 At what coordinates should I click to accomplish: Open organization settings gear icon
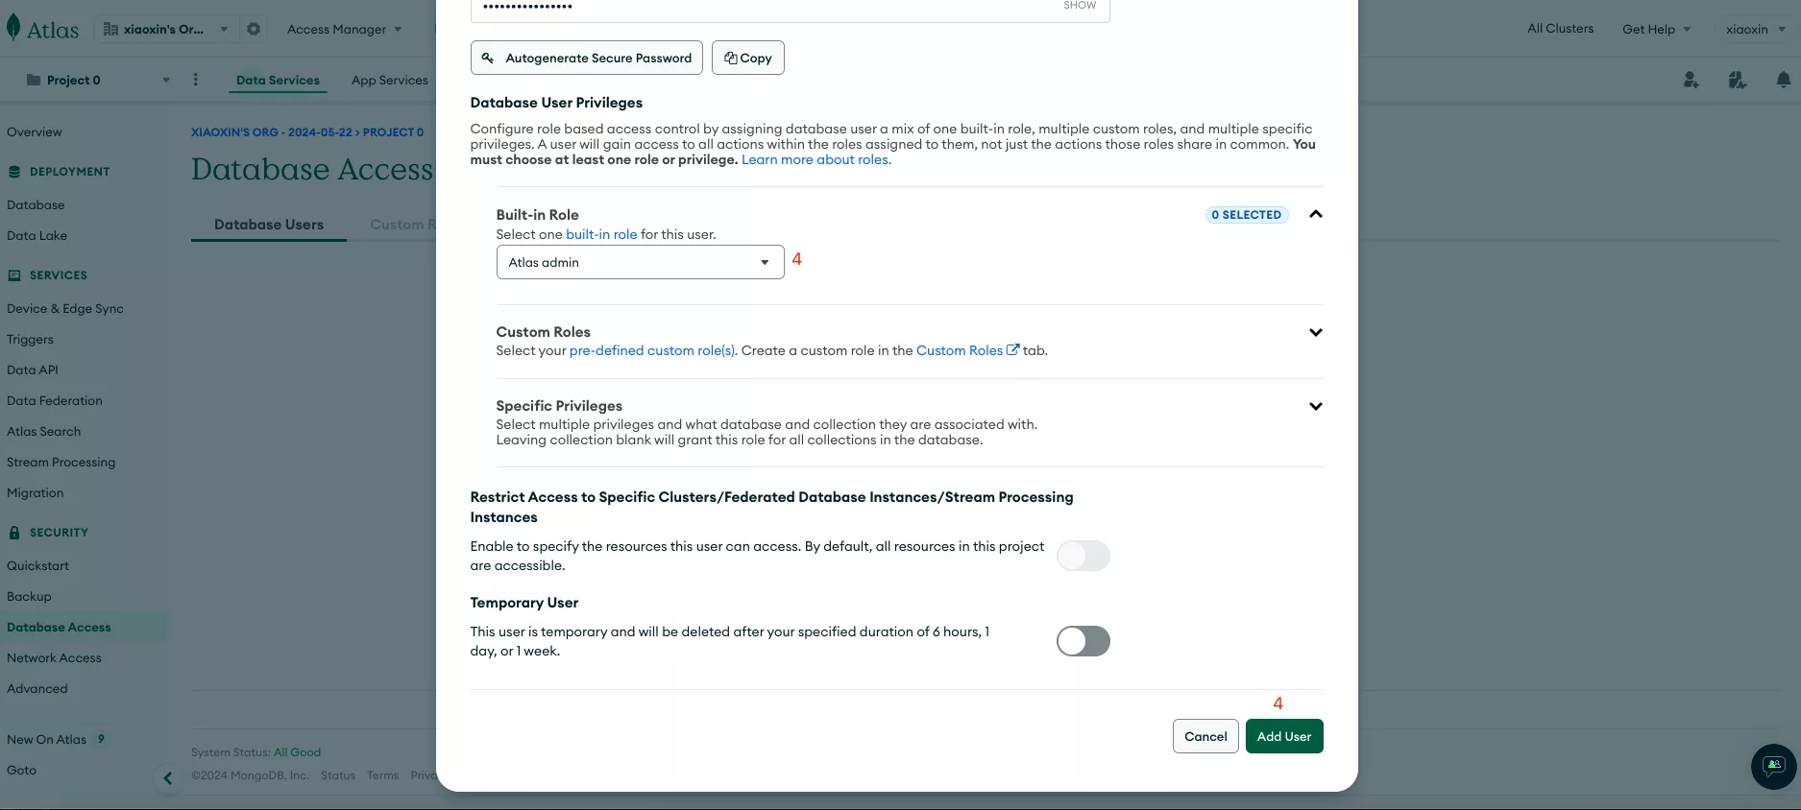(254, 29)
